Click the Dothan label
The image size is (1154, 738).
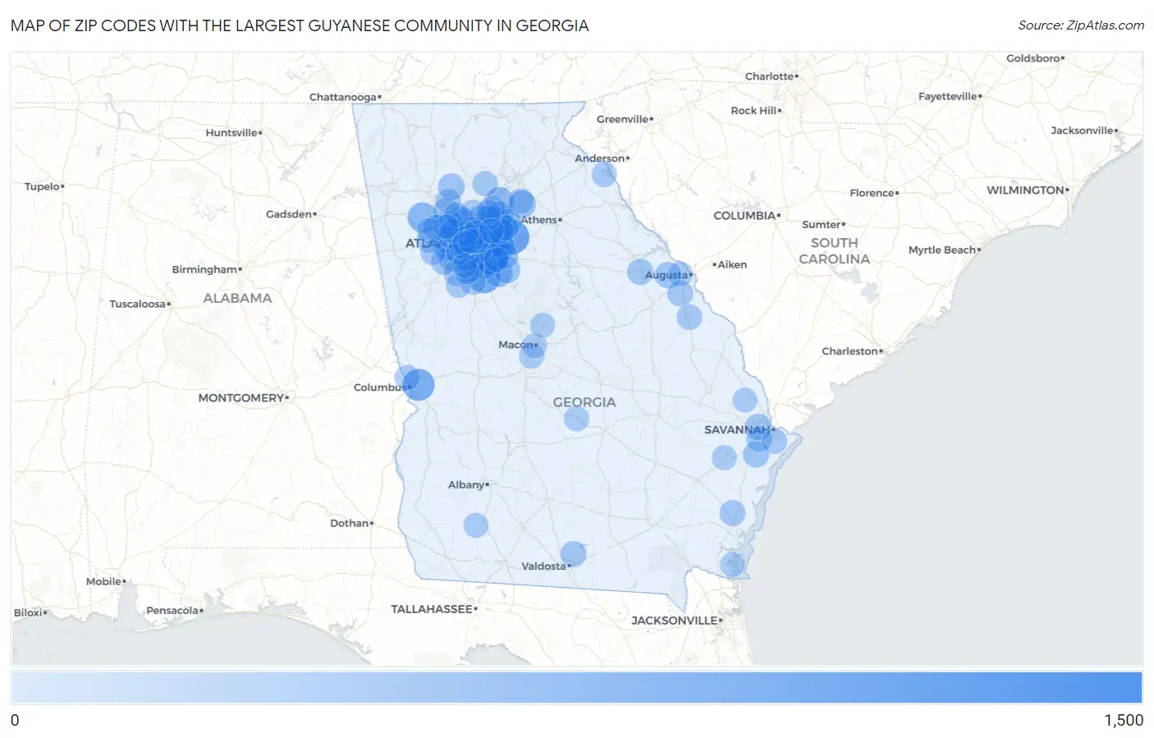[x=350, y=523]
